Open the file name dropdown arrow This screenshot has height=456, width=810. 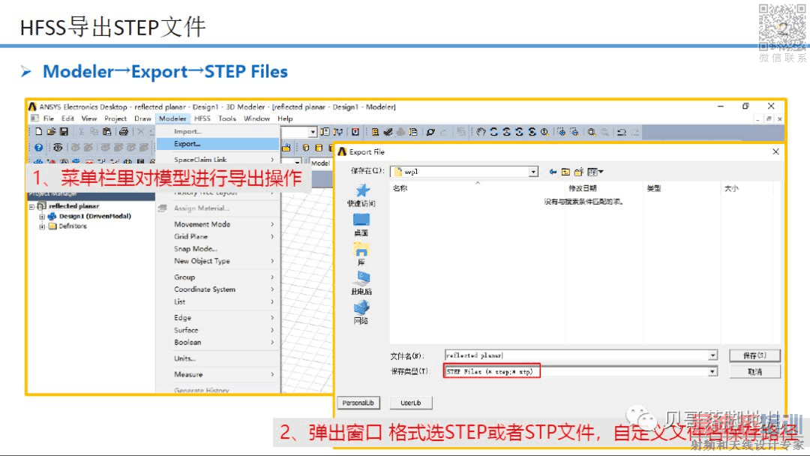coord(713,355)
